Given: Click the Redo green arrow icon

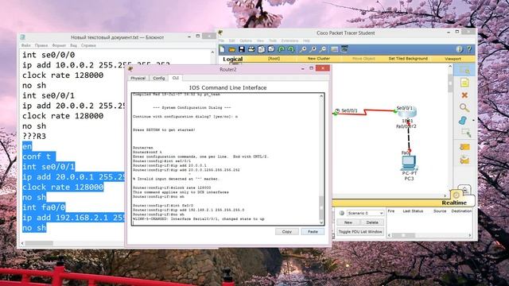Looking at the screenshot, I should click(x=291, y=49).
